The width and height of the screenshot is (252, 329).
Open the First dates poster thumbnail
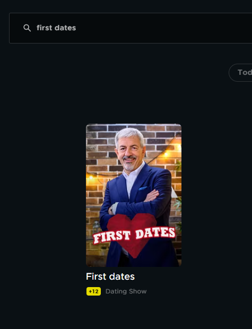click(134, 195)
